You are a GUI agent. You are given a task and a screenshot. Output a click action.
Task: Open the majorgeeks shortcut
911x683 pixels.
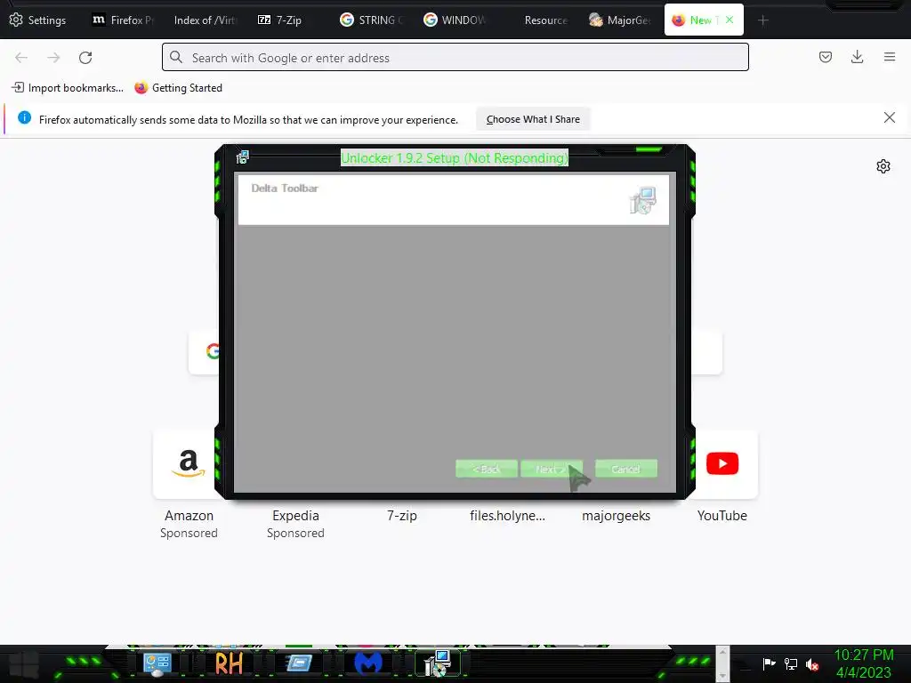point(616,516)
